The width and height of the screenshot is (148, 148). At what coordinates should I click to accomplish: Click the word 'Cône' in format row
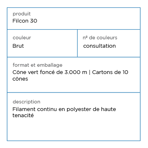point(19,72)
